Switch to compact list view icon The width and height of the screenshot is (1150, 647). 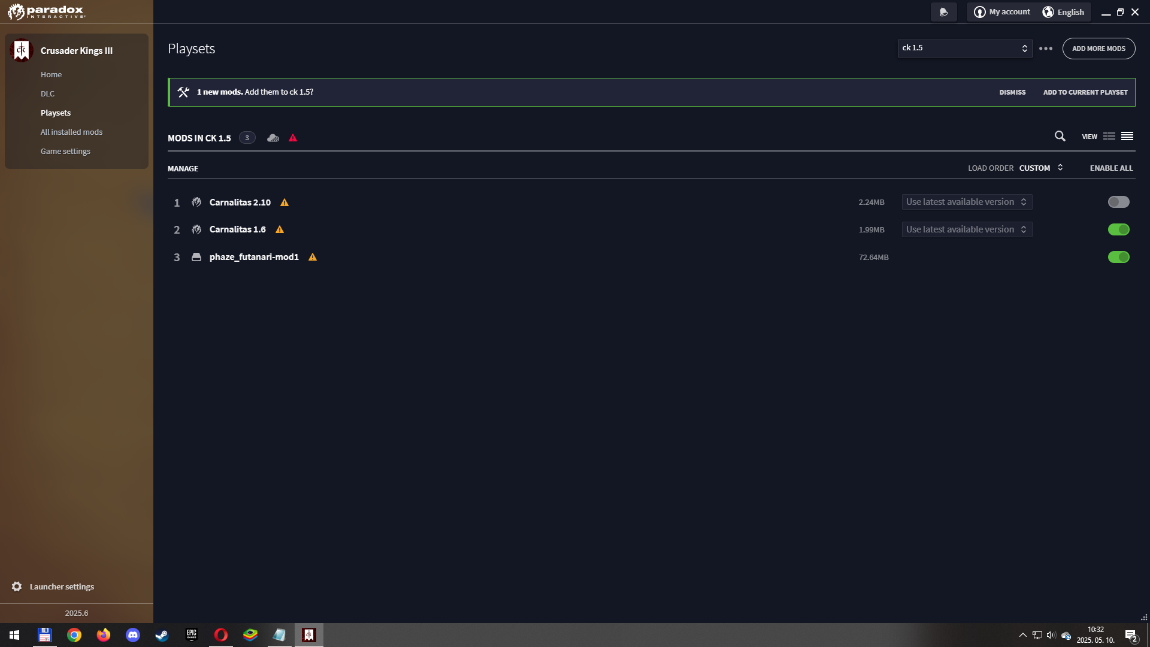tap(1127, 137)
